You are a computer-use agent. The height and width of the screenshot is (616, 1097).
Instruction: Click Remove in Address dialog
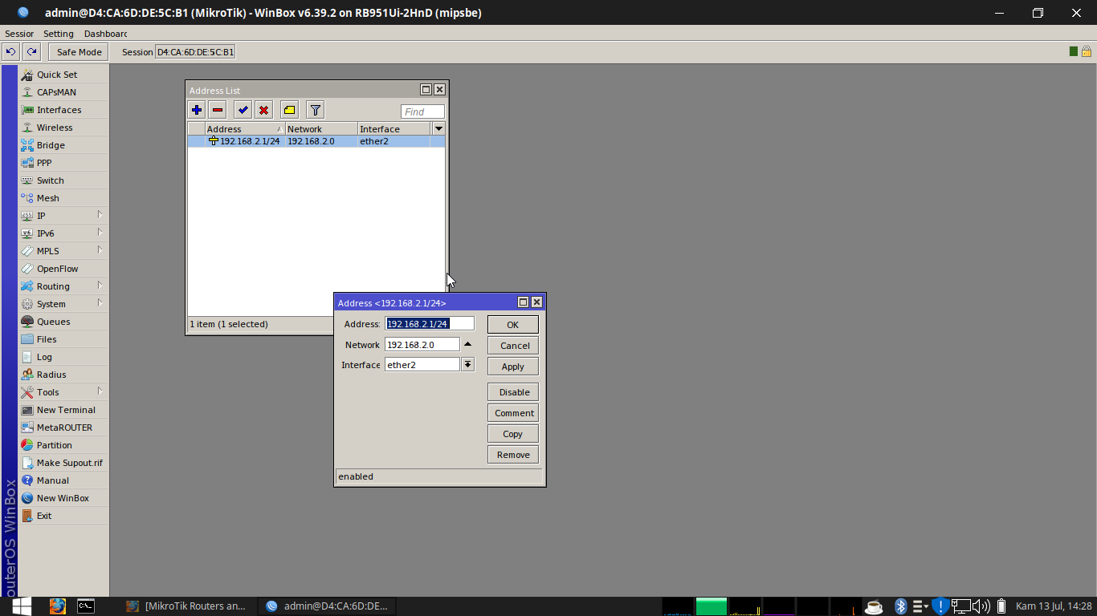[513, 455]
